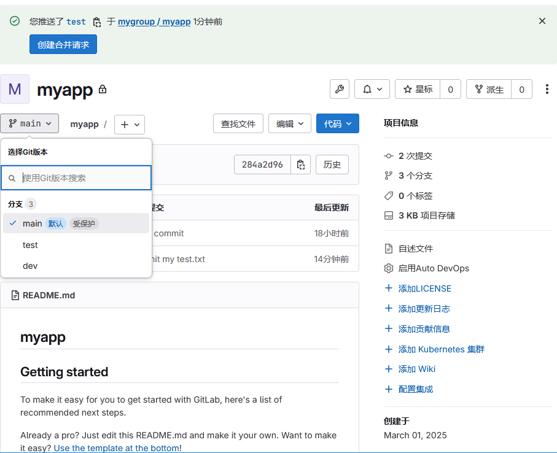Copy the commit SHA 284a2d96
The height and width of the screenshot is (453, 557).
(x=300, y=165)
